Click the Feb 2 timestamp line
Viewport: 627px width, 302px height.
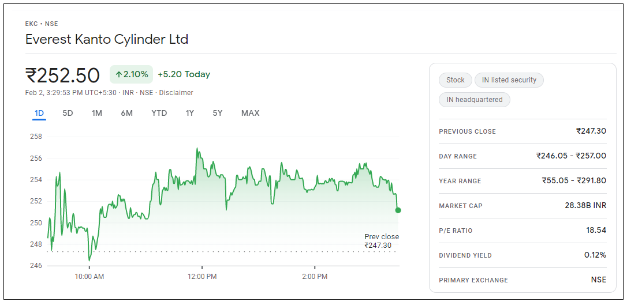(109, 93)
